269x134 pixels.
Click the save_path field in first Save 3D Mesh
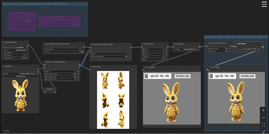pyautogui.click(x=186, y=49)
